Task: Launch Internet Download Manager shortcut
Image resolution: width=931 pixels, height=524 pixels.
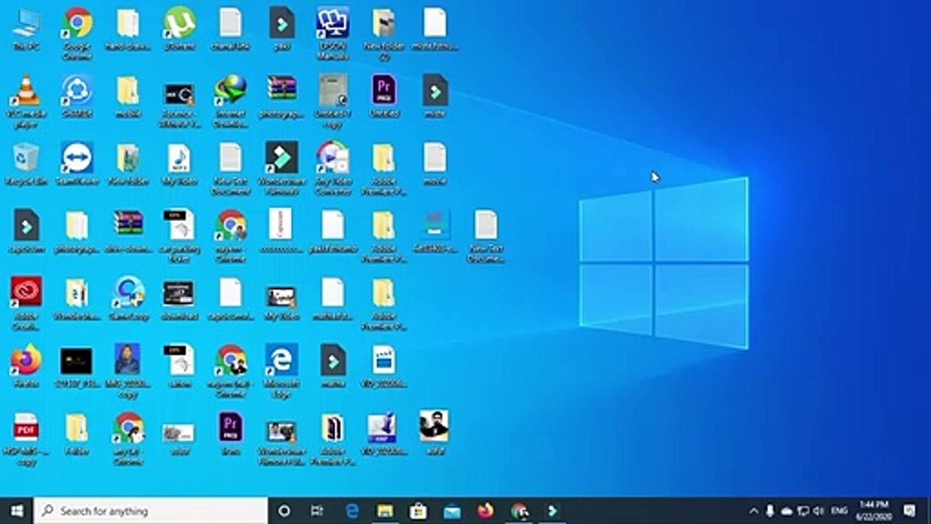Action: point(231,101)
